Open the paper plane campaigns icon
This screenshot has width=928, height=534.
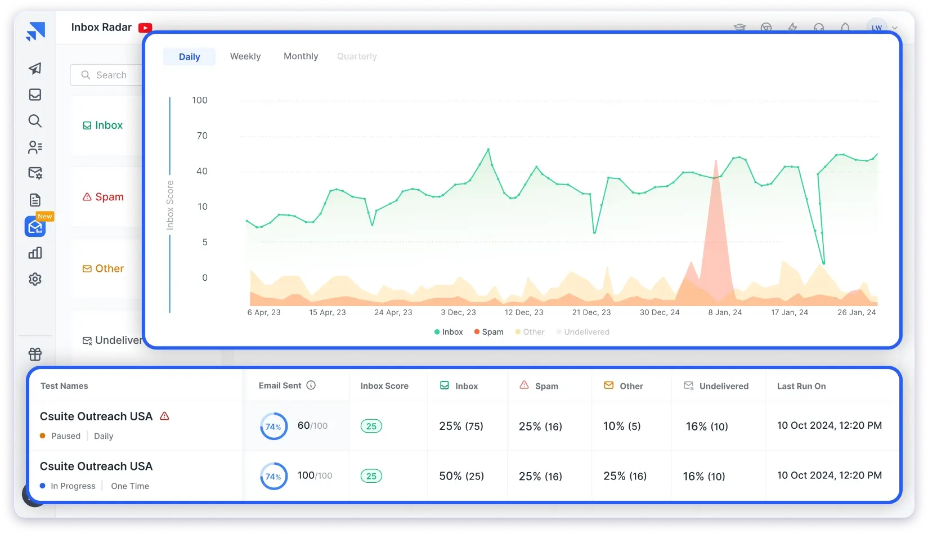(x=35, y=68)
